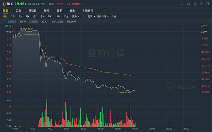Image resolution: width=212 pixels, height=132 pixels.
Task: Expand the 更多 intervals dropdown
Action: coord(76,17)
